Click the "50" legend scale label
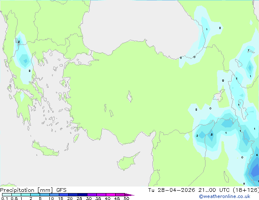 (x=126, y=198)
